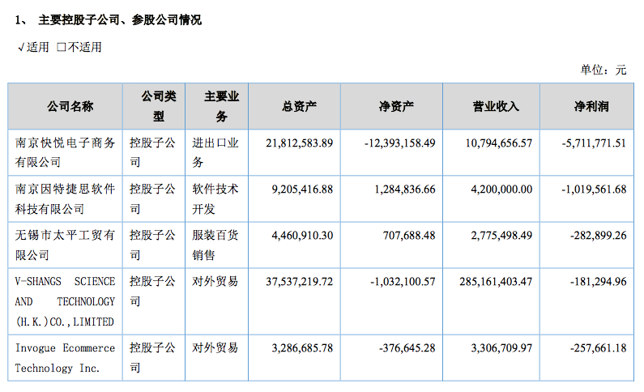Select total assets 37,537,219.72

pos(300,282)
